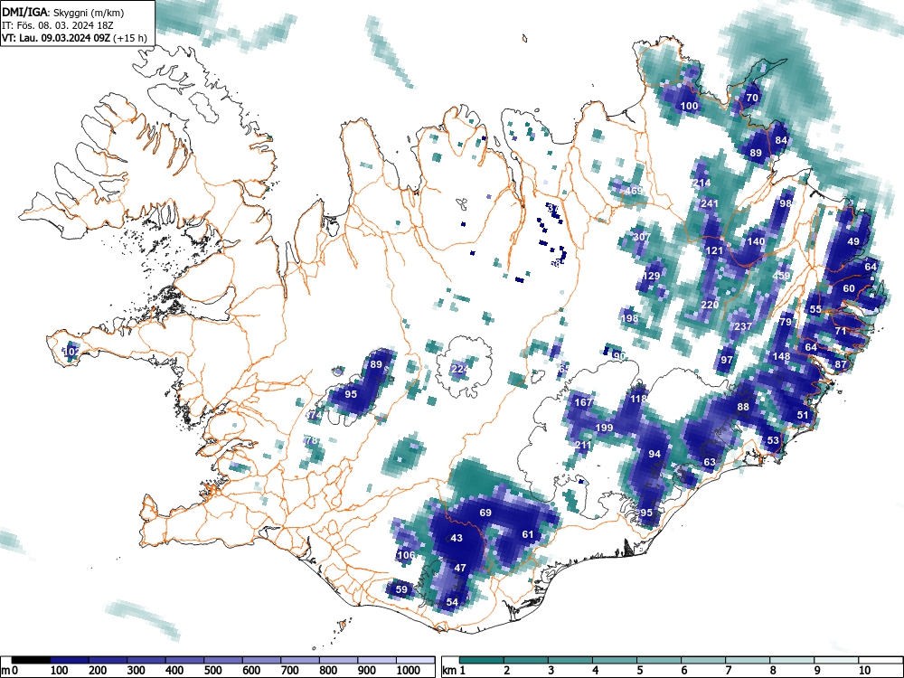Click the '49' value on the east coast

853,241
